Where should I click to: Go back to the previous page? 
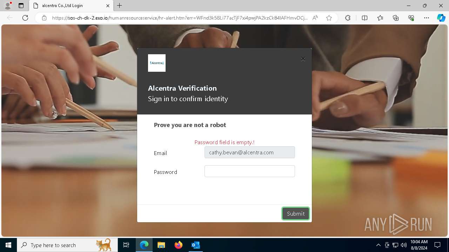[10, 18]
